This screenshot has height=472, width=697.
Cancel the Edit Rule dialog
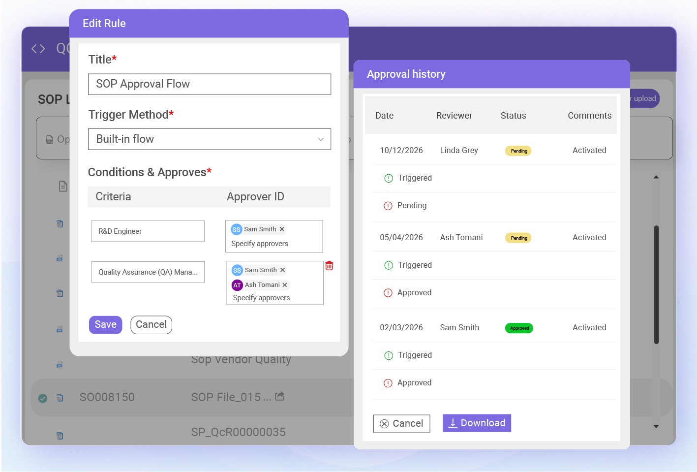click(151, 325)
